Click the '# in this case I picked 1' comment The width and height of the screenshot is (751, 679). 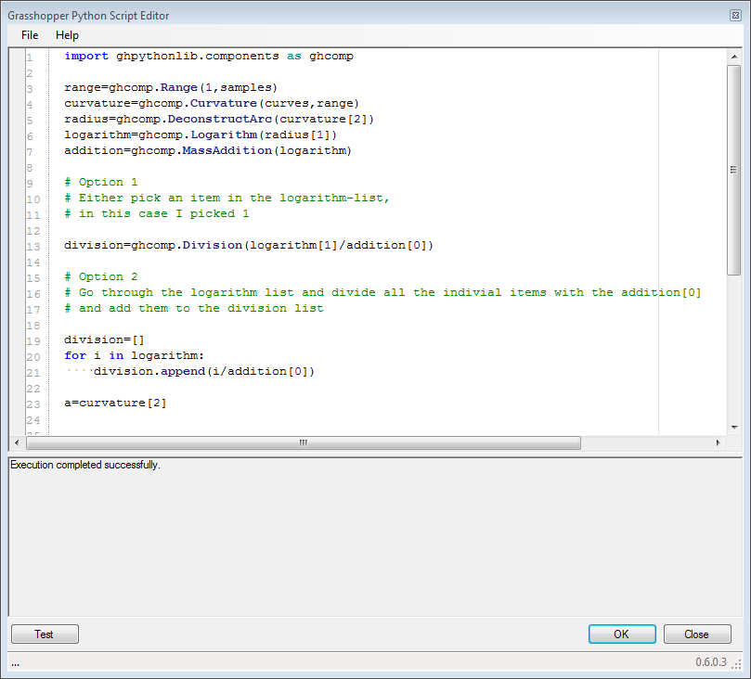(x=157, y=214)
